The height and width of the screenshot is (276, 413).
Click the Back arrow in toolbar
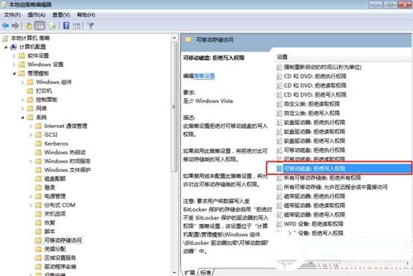[x=5, y=26]
